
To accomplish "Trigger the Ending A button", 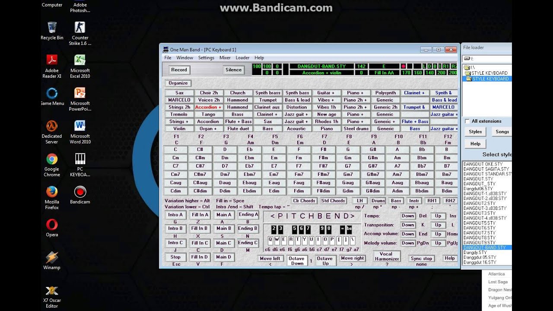I will (248, 215).
